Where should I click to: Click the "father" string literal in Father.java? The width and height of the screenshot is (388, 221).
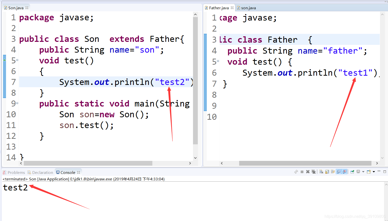coord(343,51)
